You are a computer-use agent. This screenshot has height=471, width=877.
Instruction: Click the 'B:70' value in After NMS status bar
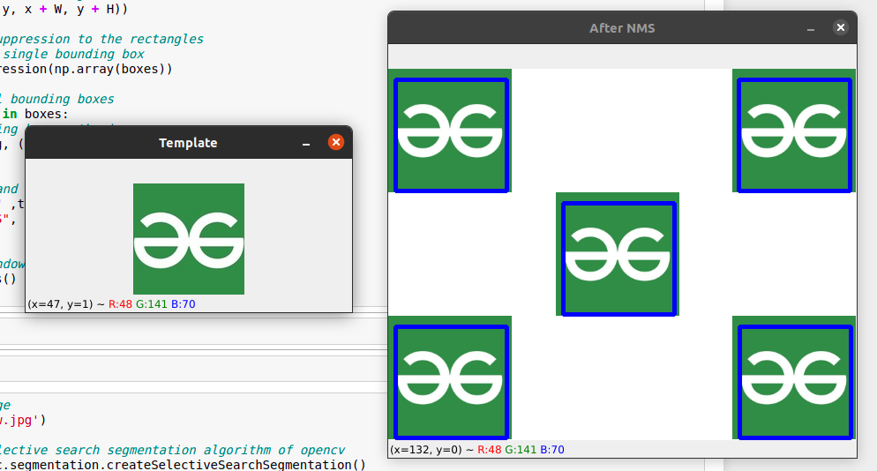[x=552, y=450]
